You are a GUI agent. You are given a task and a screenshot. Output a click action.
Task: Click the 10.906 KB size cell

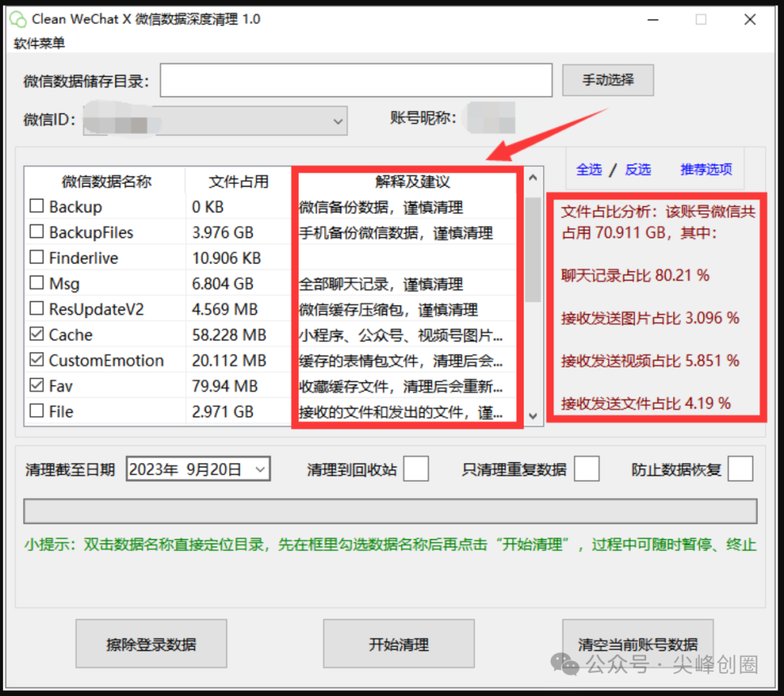click(x=226, y=258)
